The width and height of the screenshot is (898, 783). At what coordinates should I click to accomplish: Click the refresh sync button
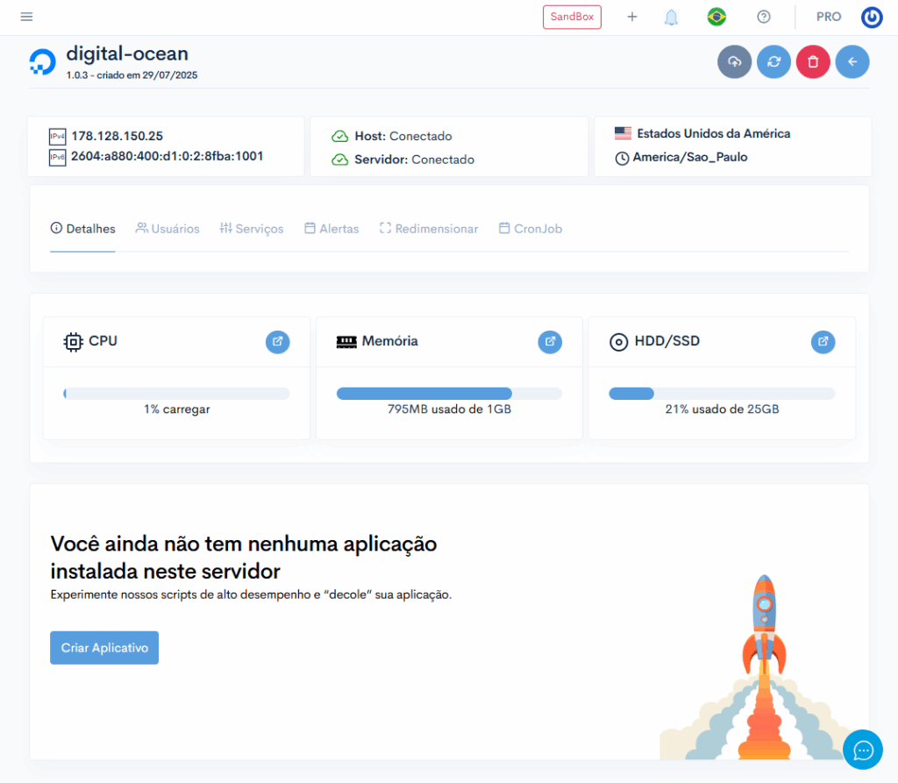tap(773, 62)
